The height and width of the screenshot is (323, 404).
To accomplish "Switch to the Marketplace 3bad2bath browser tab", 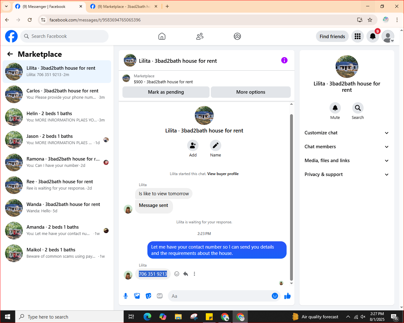I will (x=124, y=6).
